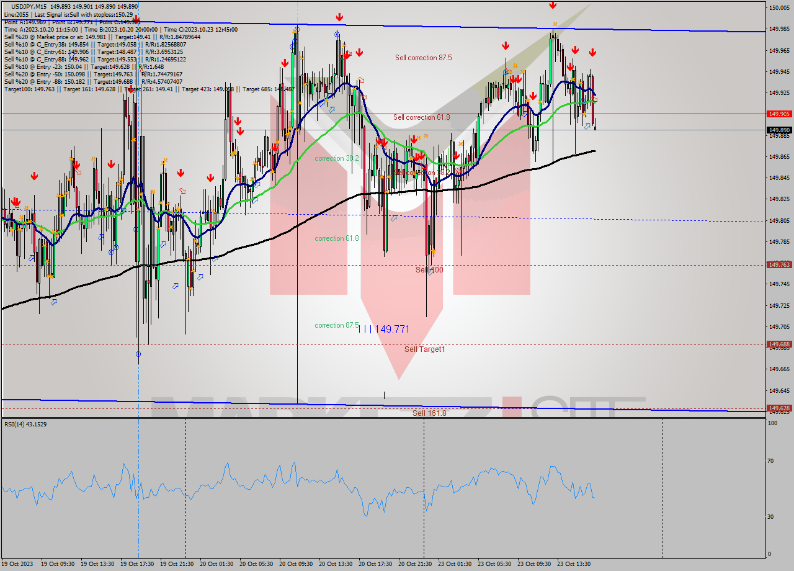The width and height of the screenshot is (794, 571).
Task: Select the red sell arrow above 23 Oct 05:30 peak
Action: point(507,45)
